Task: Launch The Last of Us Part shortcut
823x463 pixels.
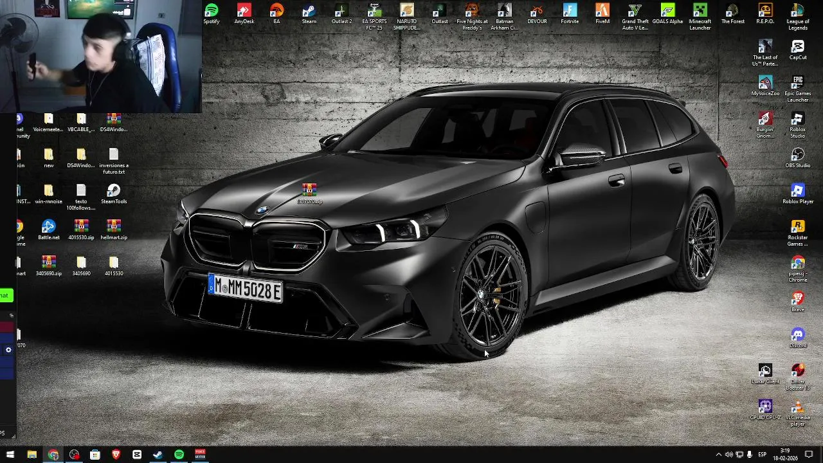Action: pos(765,53)
